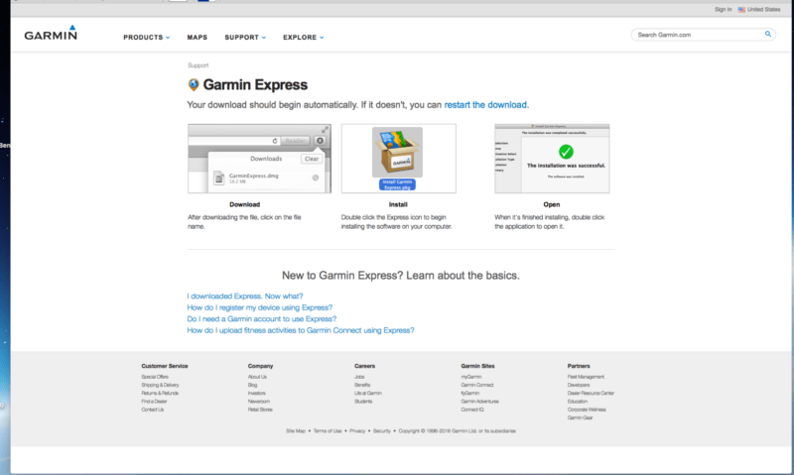Click Shipping & Delivery footer link
This screenshot has height=475, width=794.
[x=160, y=385]
